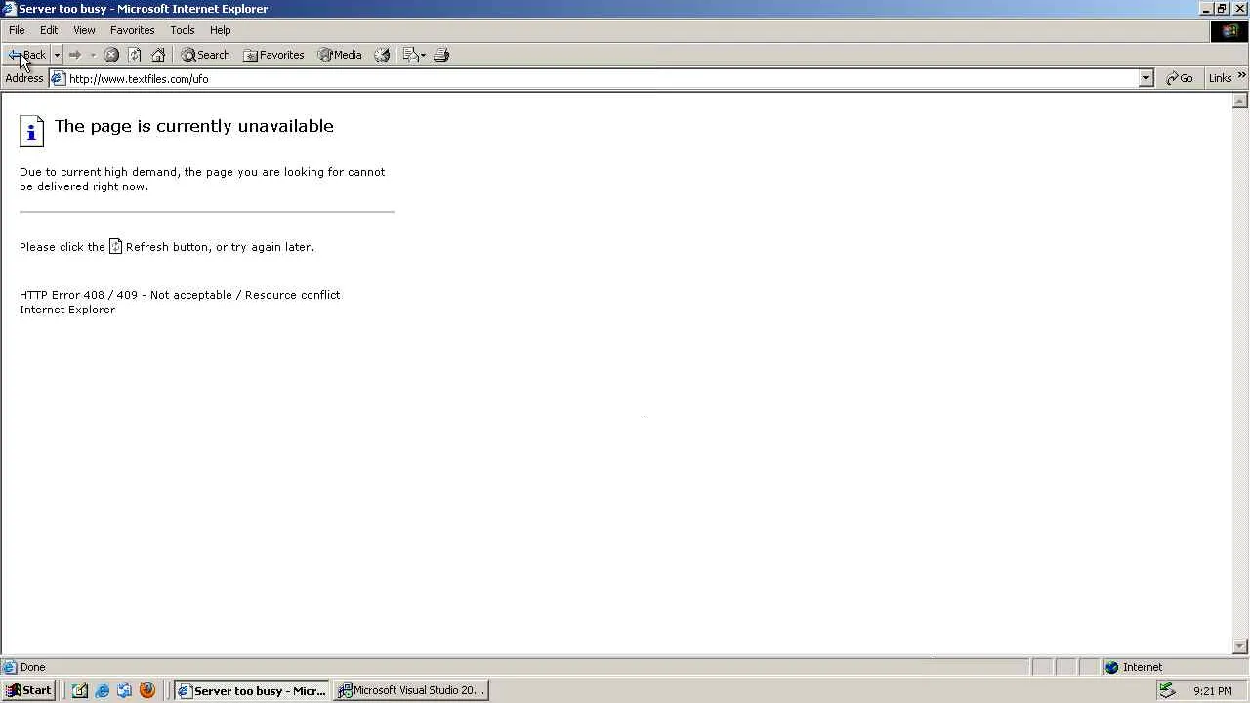1250x703 pixels.
Task: Open the Search pane from toolbar
Action: tap(205, 55)
